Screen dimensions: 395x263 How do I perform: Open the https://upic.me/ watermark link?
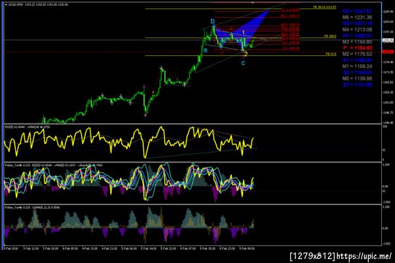(x=364, y=256)
